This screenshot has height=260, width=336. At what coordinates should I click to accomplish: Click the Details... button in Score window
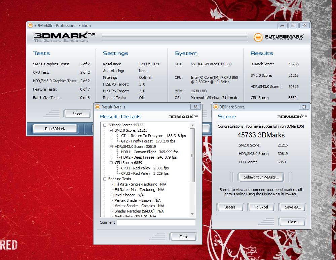[x=231, y=207]
